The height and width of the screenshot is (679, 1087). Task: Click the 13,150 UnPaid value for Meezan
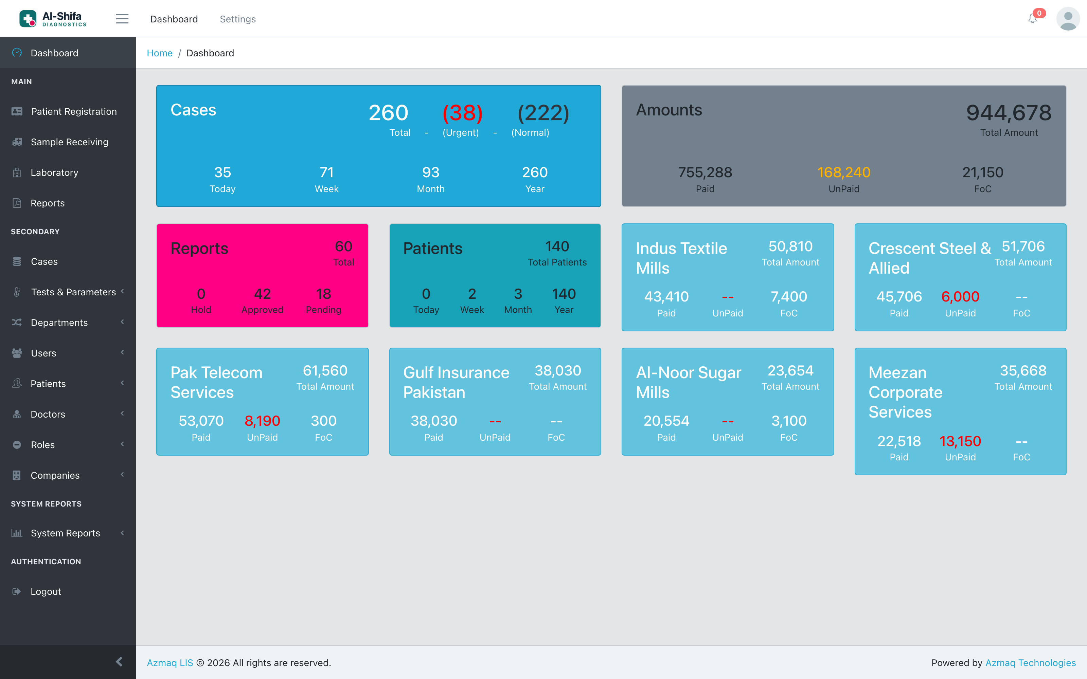click(960, 441)
